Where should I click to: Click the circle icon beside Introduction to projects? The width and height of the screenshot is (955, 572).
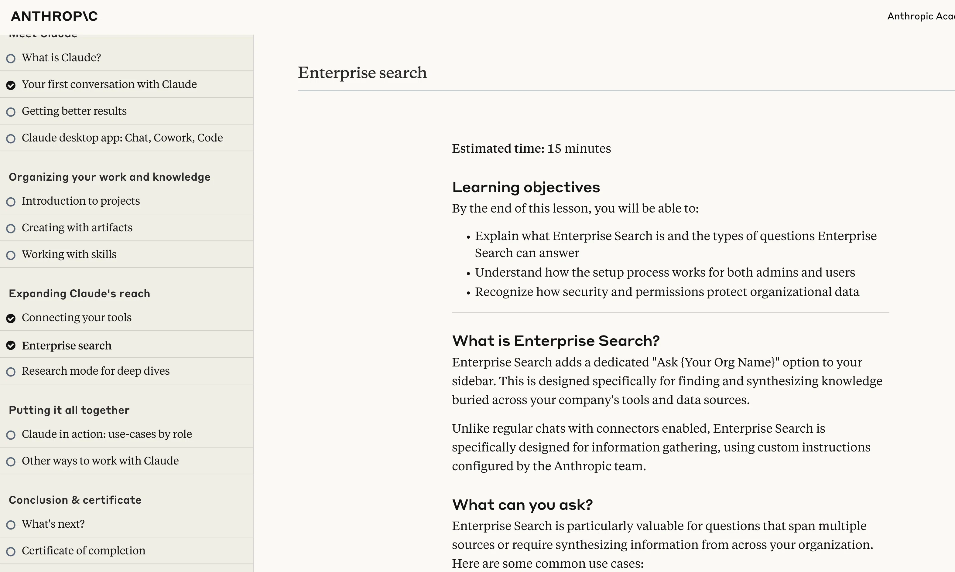(x=11, y=202)
